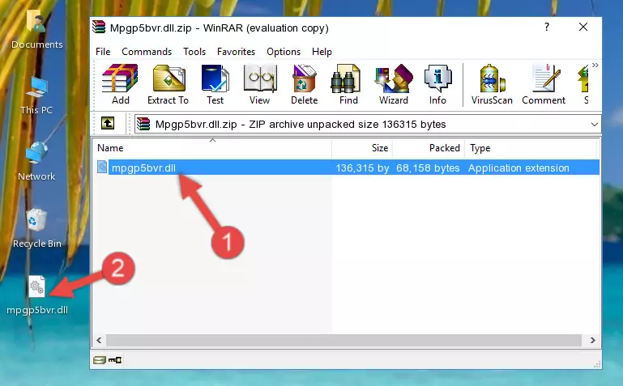Viewport: 623px width, 386px height.
Task: Select mpgp5bvr.dll file on desktop
Action: point(37,295)
